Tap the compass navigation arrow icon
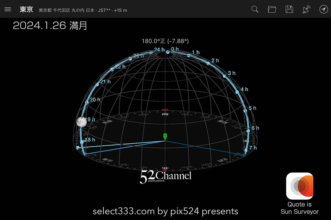Image resolution: width=331 pixels, height=220 pixels. [x=323, y=9]
